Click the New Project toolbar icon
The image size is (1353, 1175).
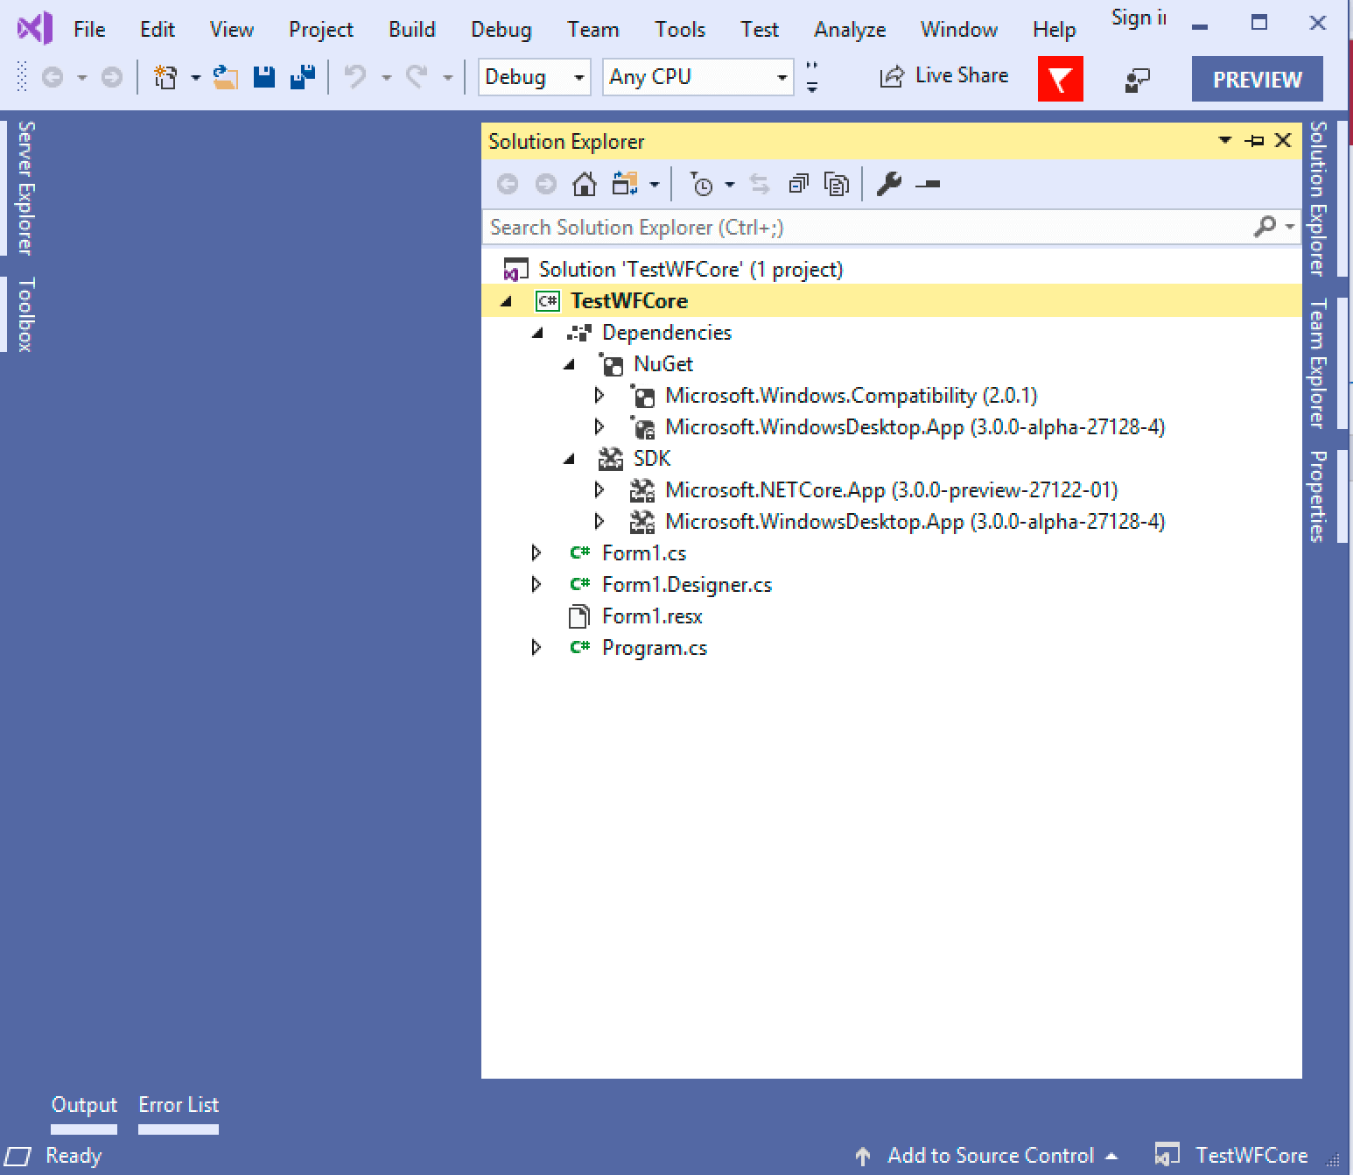[x=165, y=78]
